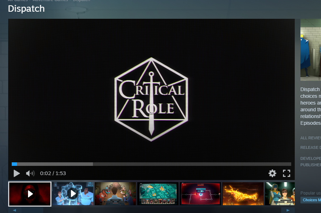Open the red hacking network screenshot thumbnail

[200, 194]
